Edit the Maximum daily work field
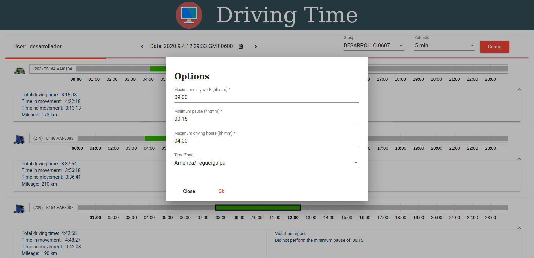This screenshot has width=534, height=258. 266,97
